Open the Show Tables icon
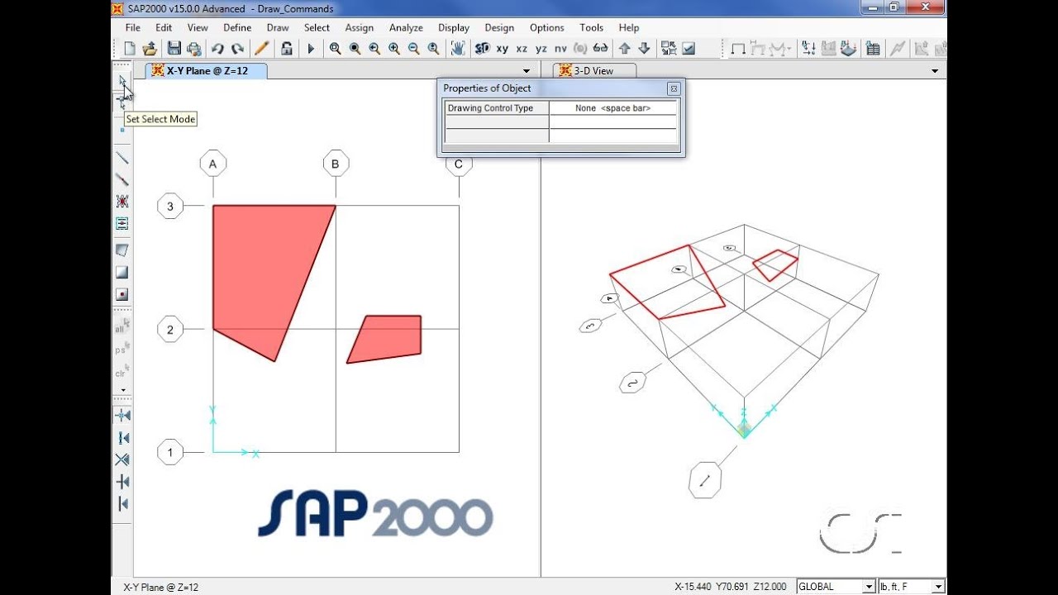 coord(873,49)
